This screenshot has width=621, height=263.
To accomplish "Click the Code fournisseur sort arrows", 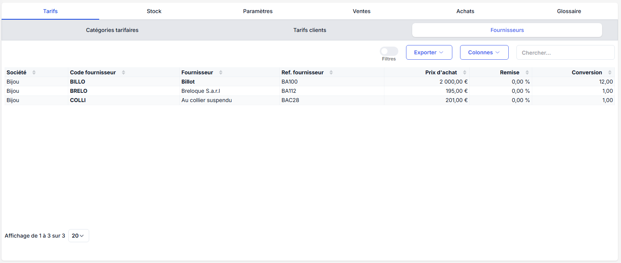I will point(124,72).
